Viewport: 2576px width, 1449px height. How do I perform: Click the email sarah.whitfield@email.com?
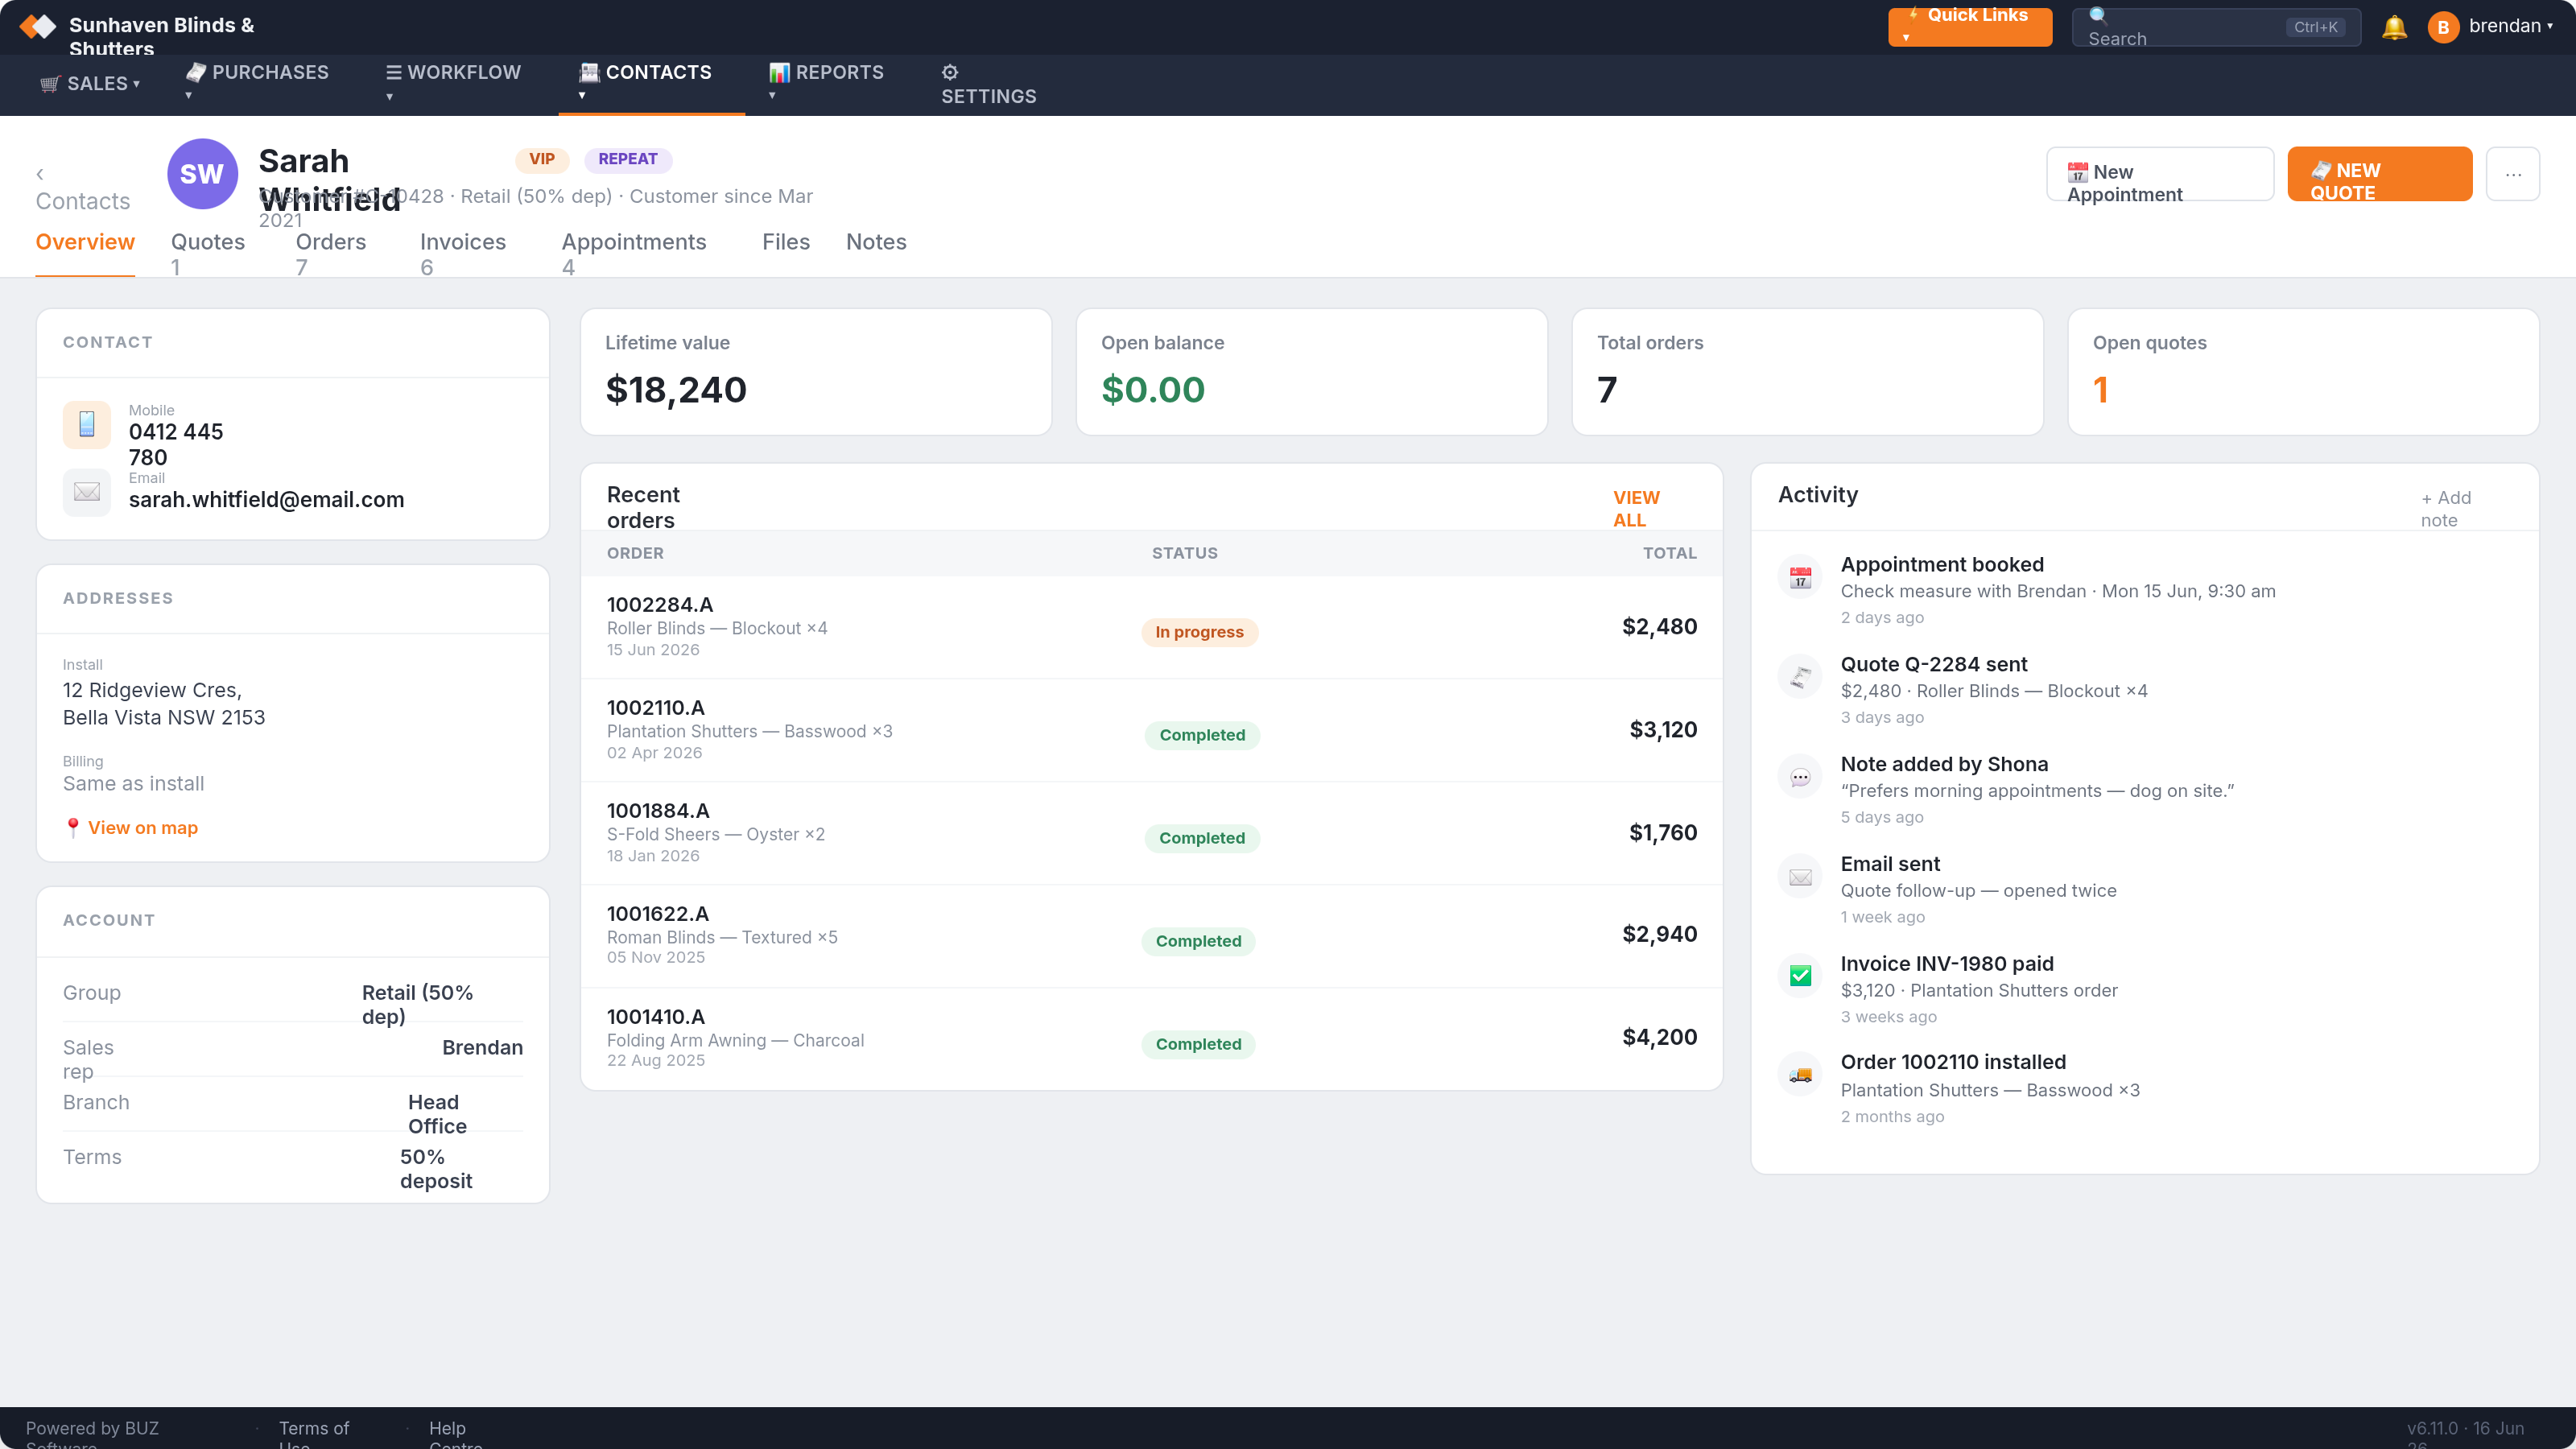point(267,500)
